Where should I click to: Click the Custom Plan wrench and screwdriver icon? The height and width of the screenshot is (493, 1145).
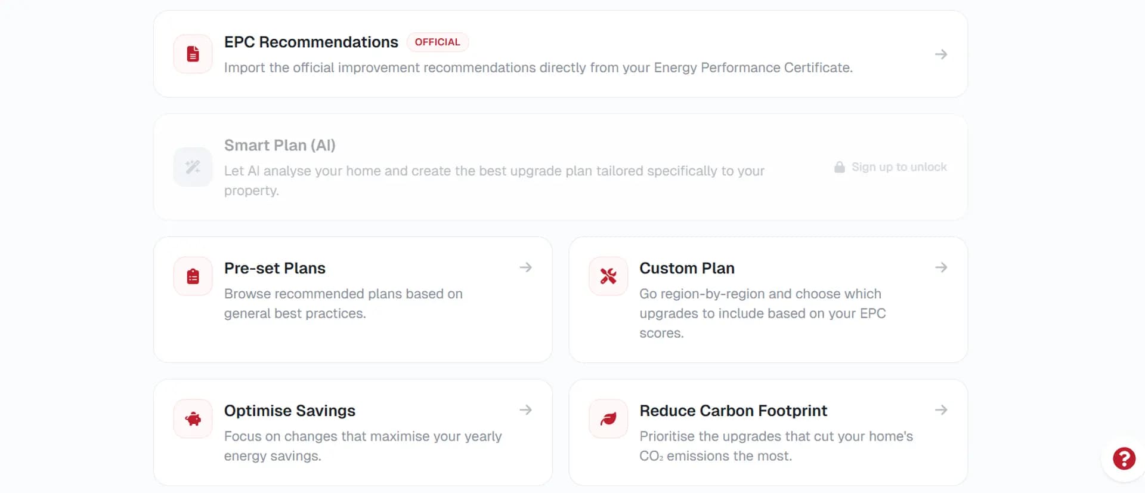[608, 276]
